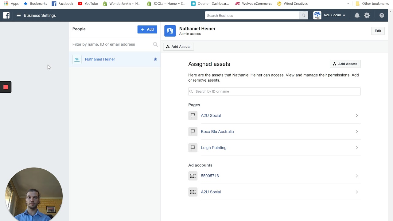Show more bookmarks overflow chevron
The height and width of the screenshot is (221, 393).
point(348,4)
